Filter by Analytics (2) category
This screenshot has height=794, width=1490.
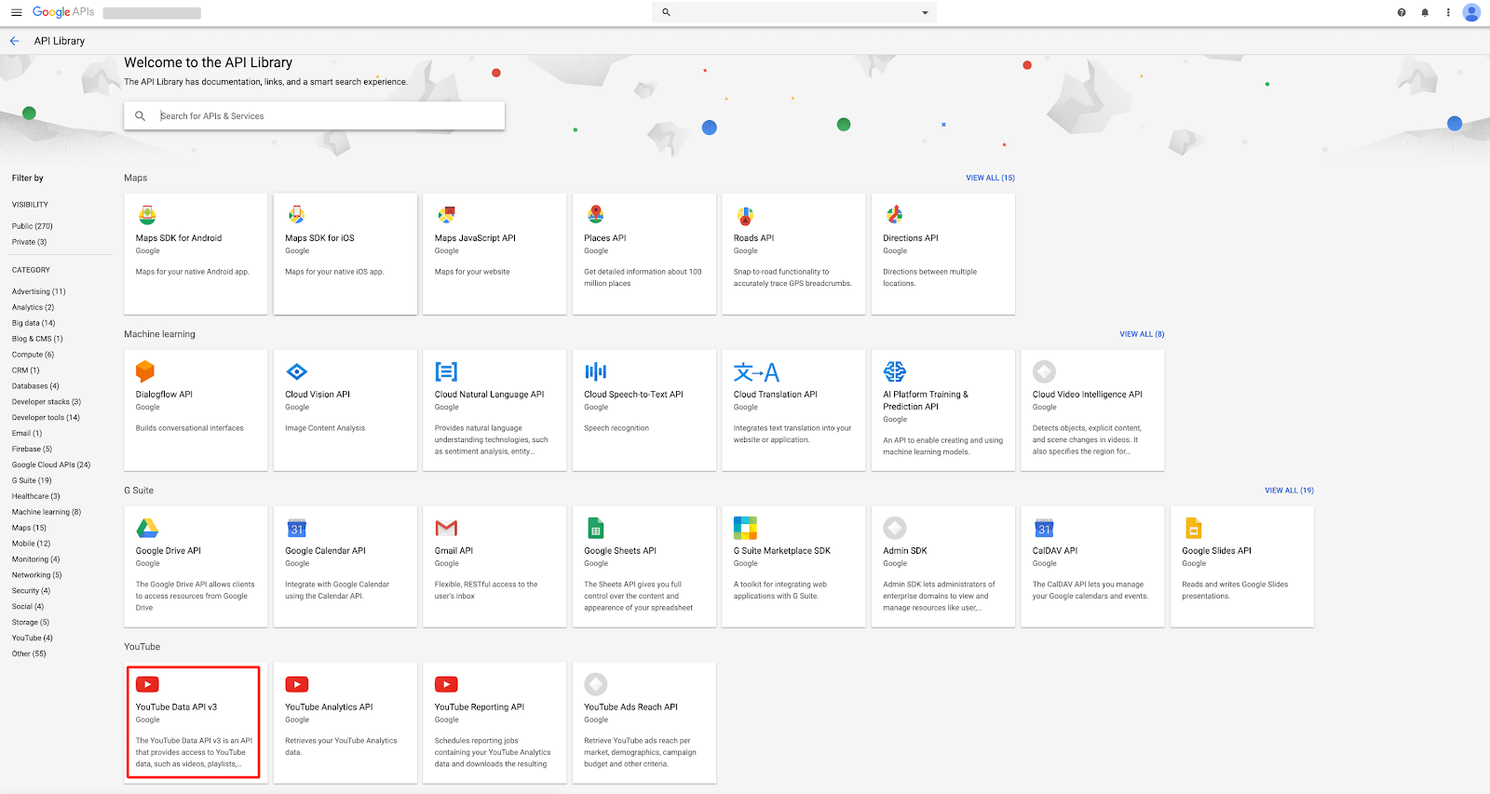pyautogui.click(x=33, y=307)
